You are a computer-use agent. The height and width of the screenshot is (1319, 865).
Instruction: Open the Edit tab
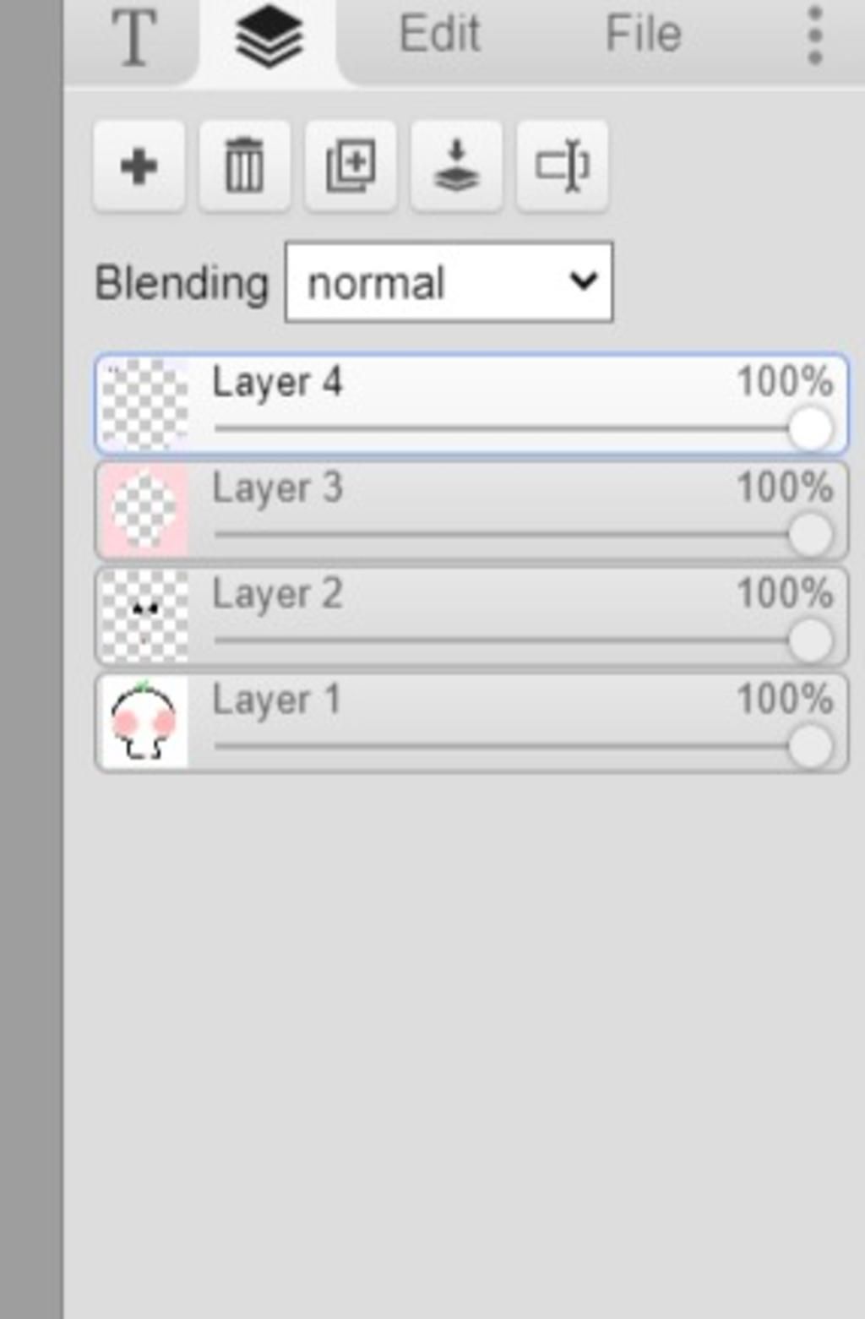point(439,34)
